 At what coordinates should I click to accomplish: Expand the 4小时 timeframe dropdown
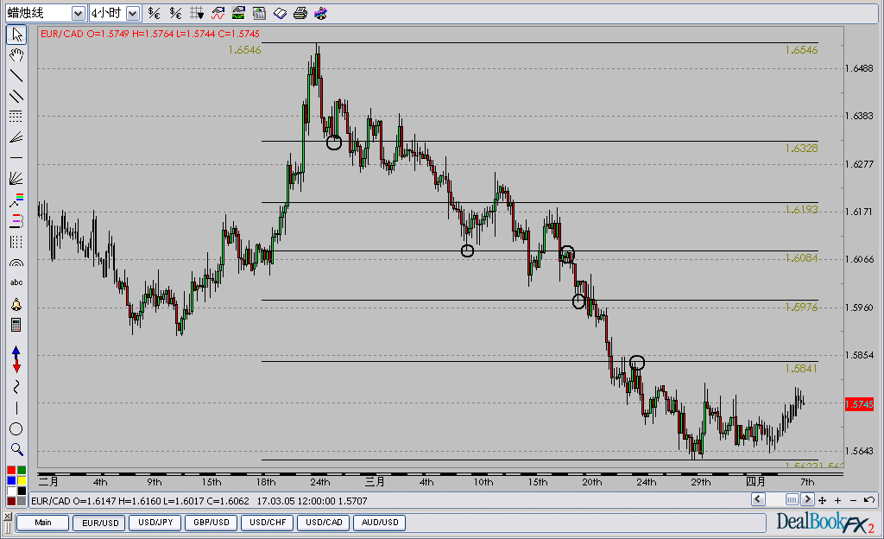[x=132, y=13]
